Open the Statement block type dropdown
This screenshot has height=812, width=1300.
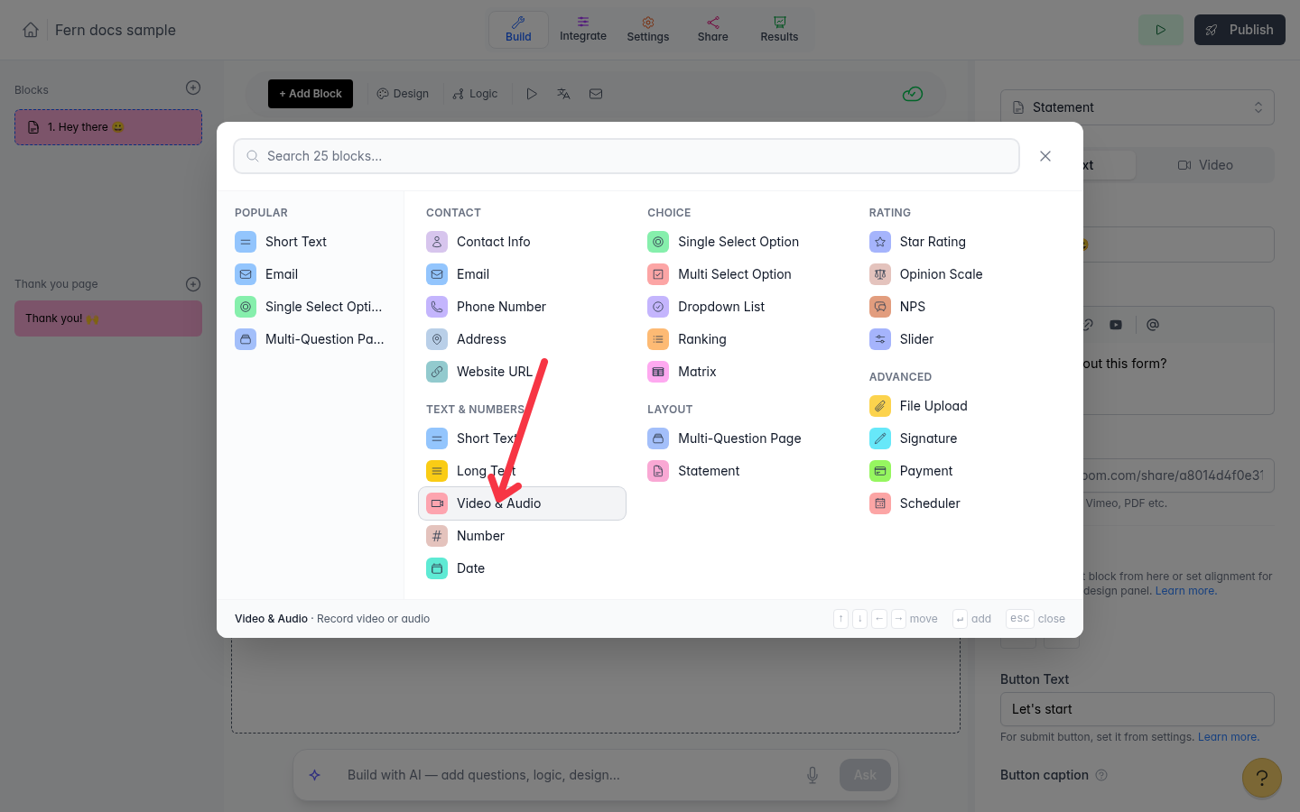click(x=1137, y=107)
